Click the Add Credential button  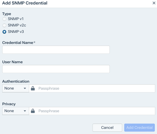[x=139, y=128]
